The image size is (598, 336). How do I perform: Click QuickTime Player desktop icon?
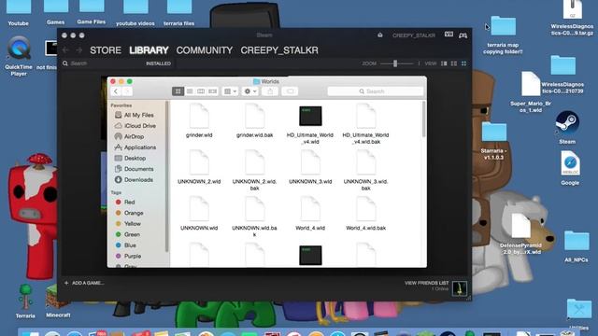click(x=19, y=56)
